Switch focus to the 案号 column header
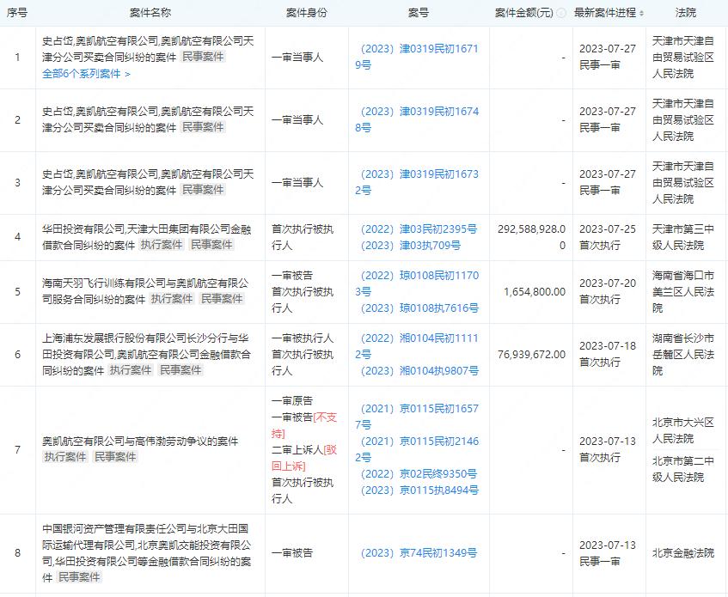This screenshot has height=597, width=728. pos(419,13)
